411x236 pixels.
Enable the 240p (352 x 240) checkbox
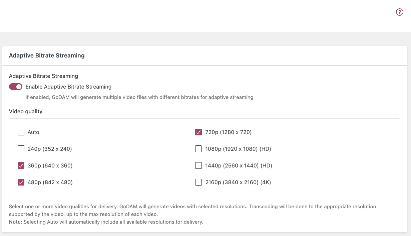pyautogui.click(x=21, y=149)
